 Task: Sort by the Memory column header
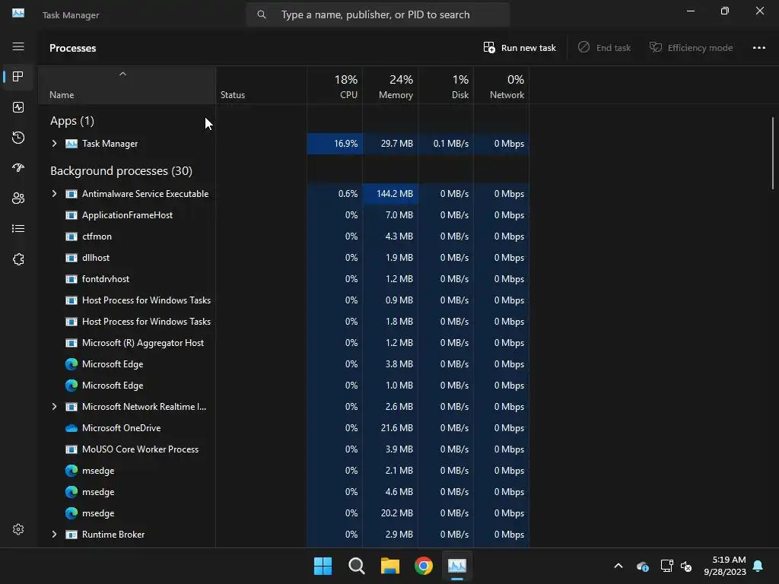(390, 85)
